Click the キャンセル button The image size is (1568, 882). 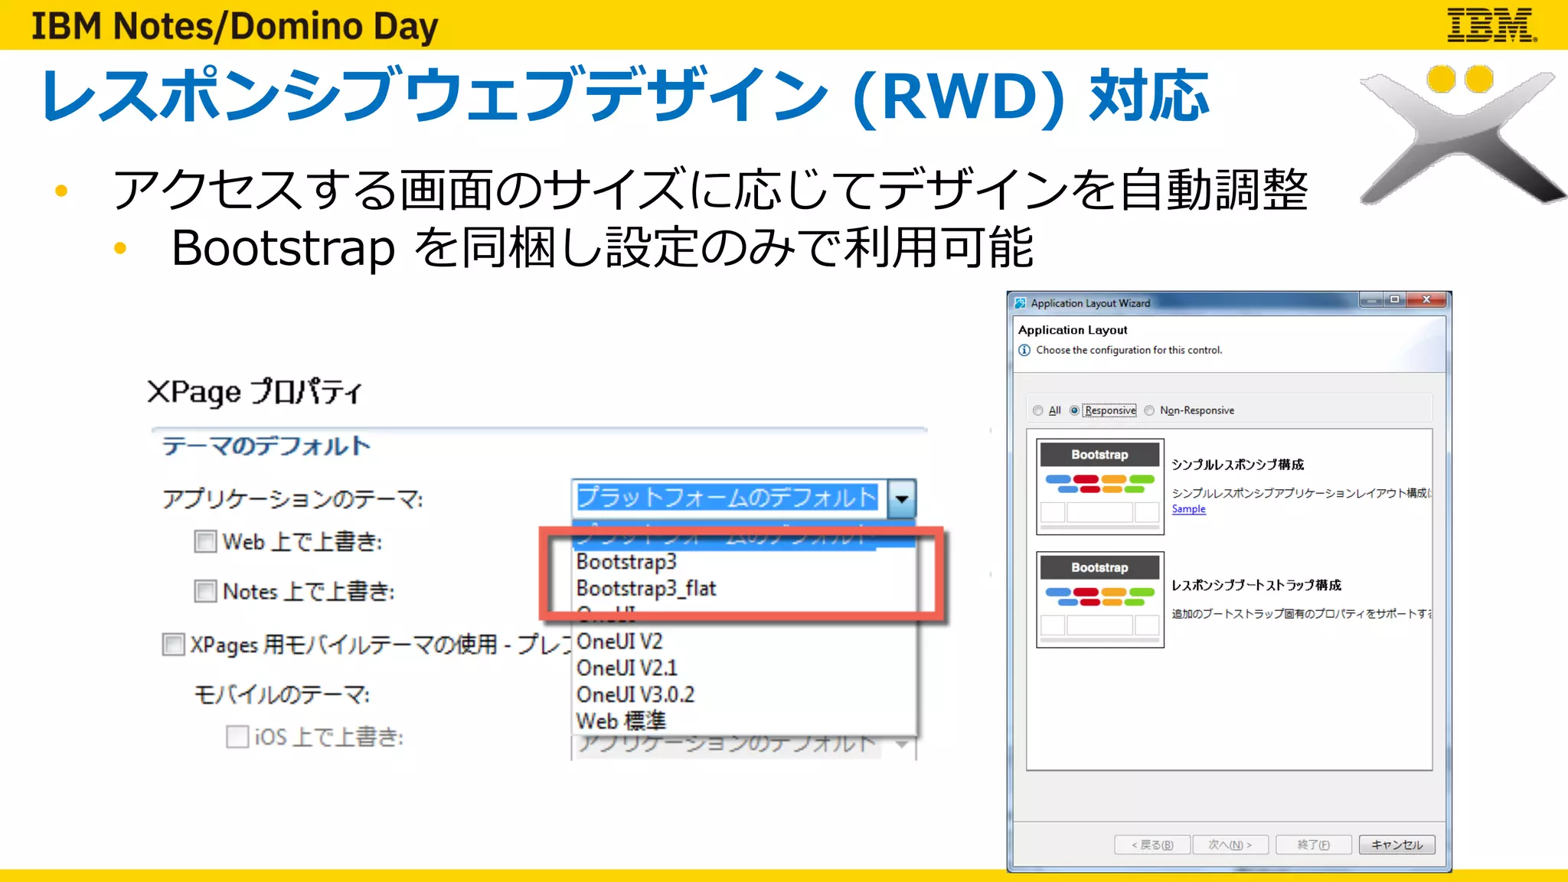pos(1396,844)
